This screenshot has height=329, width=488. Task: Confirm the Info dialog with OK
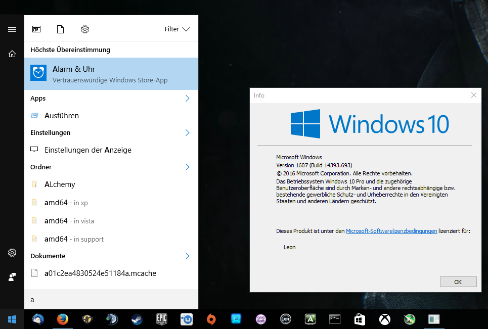pyautogui.click(x=458, y=281)
